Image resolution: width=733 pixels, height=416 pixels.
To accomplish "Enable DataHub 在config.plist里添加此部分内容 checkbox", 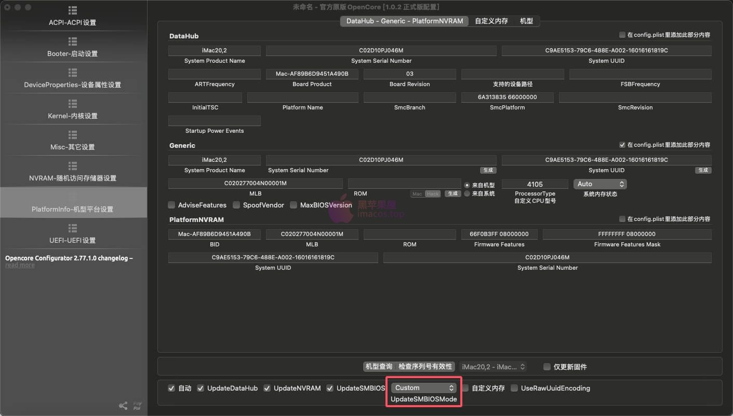I will (x=622, y=35).
